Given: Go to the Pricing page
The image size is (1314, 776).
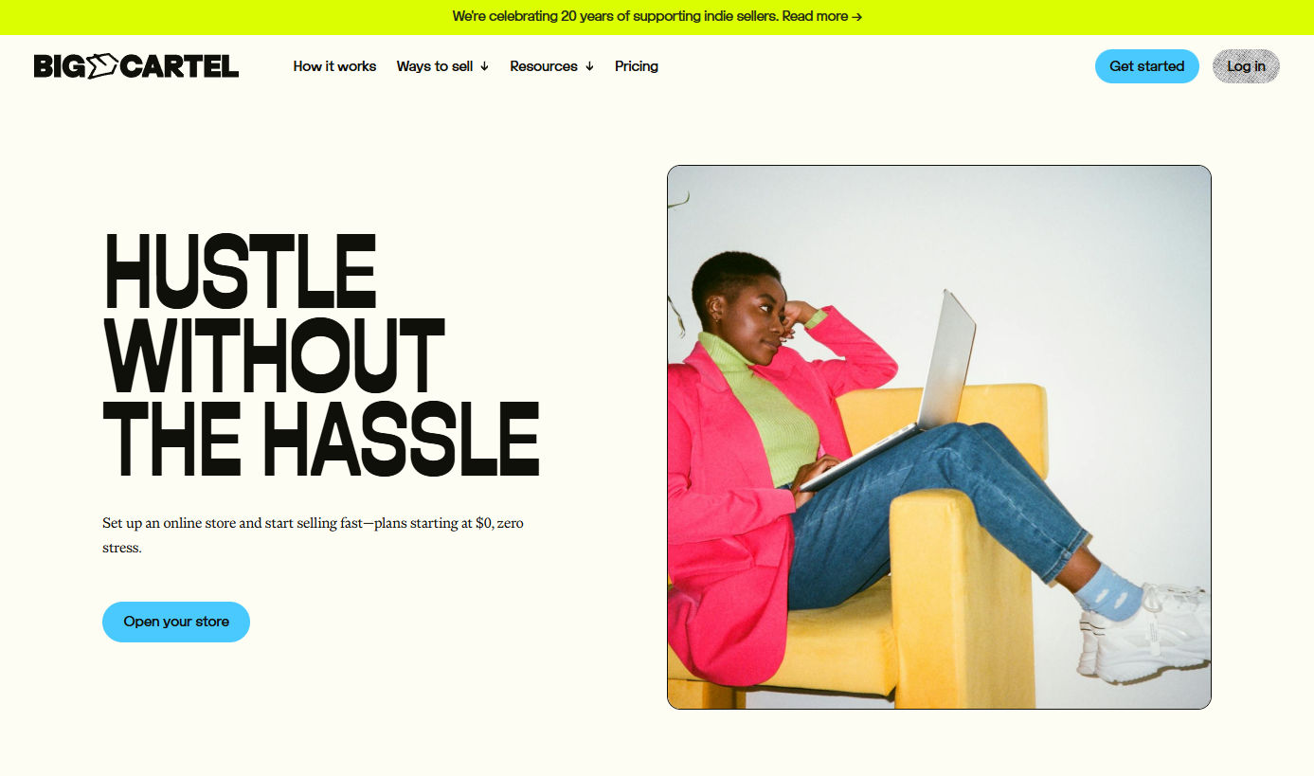Looking at the screenshot, I should click(x=637, y=66).
